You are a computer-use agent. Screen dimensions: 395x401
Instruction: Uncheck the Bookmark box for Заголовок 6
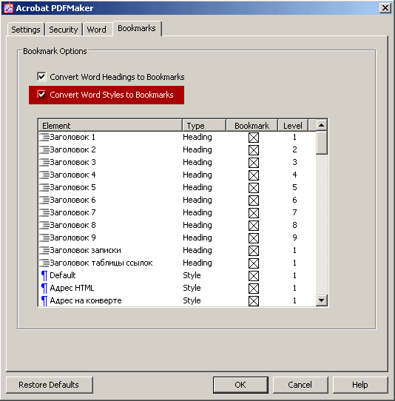click(254, 200)
